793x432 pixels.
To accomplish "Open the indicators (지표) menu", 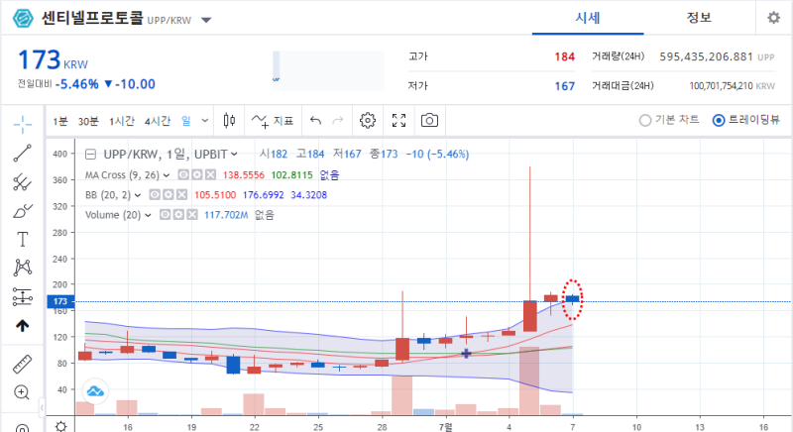I will click(x=273, y=121).
